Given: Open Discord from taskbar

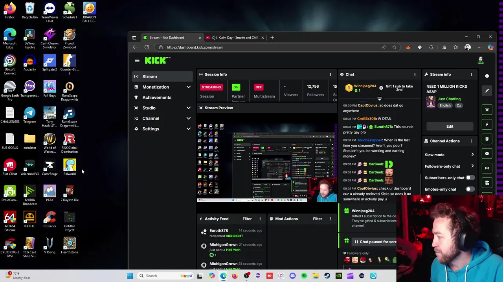Looking at the screenshot, I should (x=292, y=276).
